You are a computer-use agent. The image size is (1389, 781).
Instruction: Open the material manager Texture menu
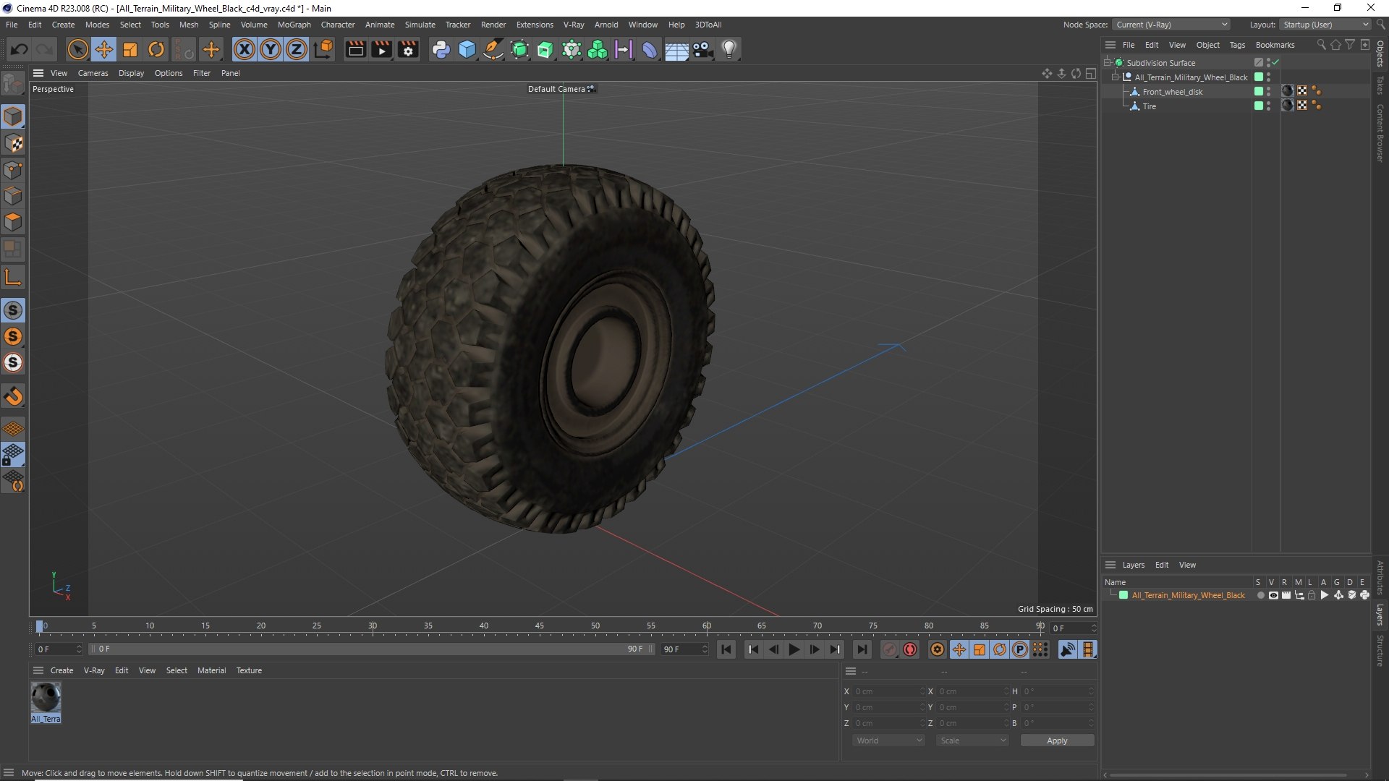249,670
